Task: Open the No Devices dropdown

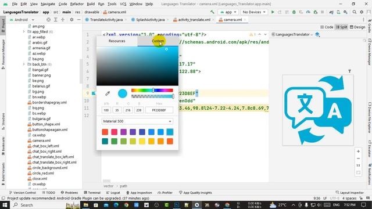Action: pos(254,12)
